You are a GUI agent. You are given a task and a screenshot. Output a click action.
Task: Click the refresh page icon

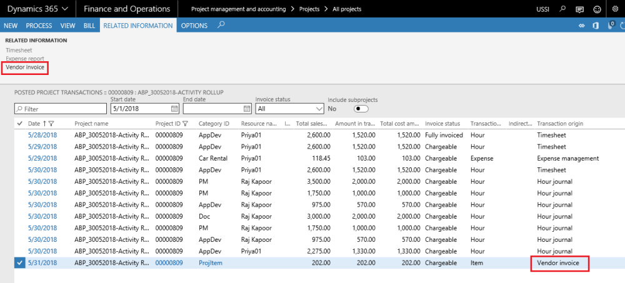[622, 26]
